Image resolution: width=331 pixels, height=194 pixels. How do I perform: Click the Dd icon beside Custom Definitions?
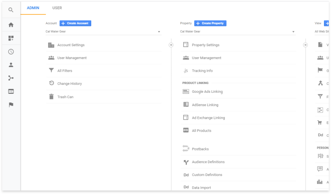[186, 175]
